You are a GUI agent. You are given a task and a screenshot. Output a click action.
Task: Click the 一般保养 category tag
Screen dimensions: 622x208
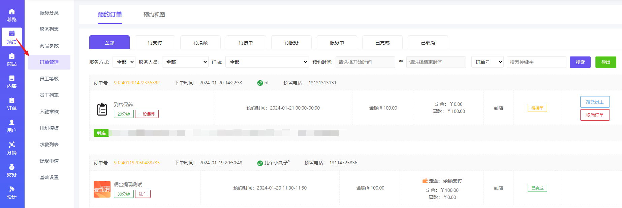point(147,114)
